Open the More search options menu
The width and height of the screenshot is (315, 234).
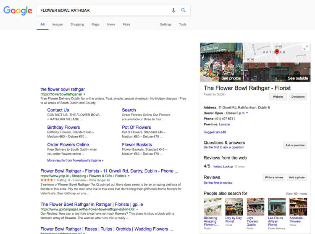pyautogui.click(x=126, y=24)
